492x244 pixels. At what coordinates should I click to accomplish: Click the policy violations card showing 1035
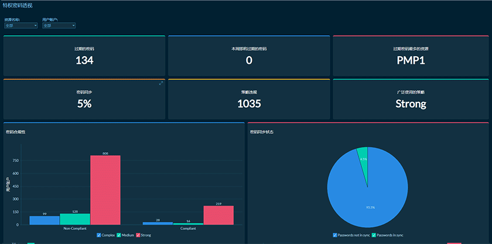pos(249,99)
